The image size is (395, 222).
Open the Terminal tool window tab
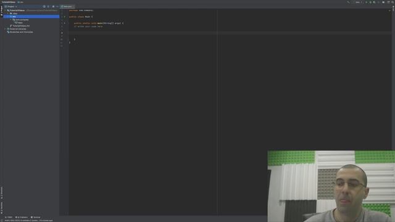pos(36,217)
